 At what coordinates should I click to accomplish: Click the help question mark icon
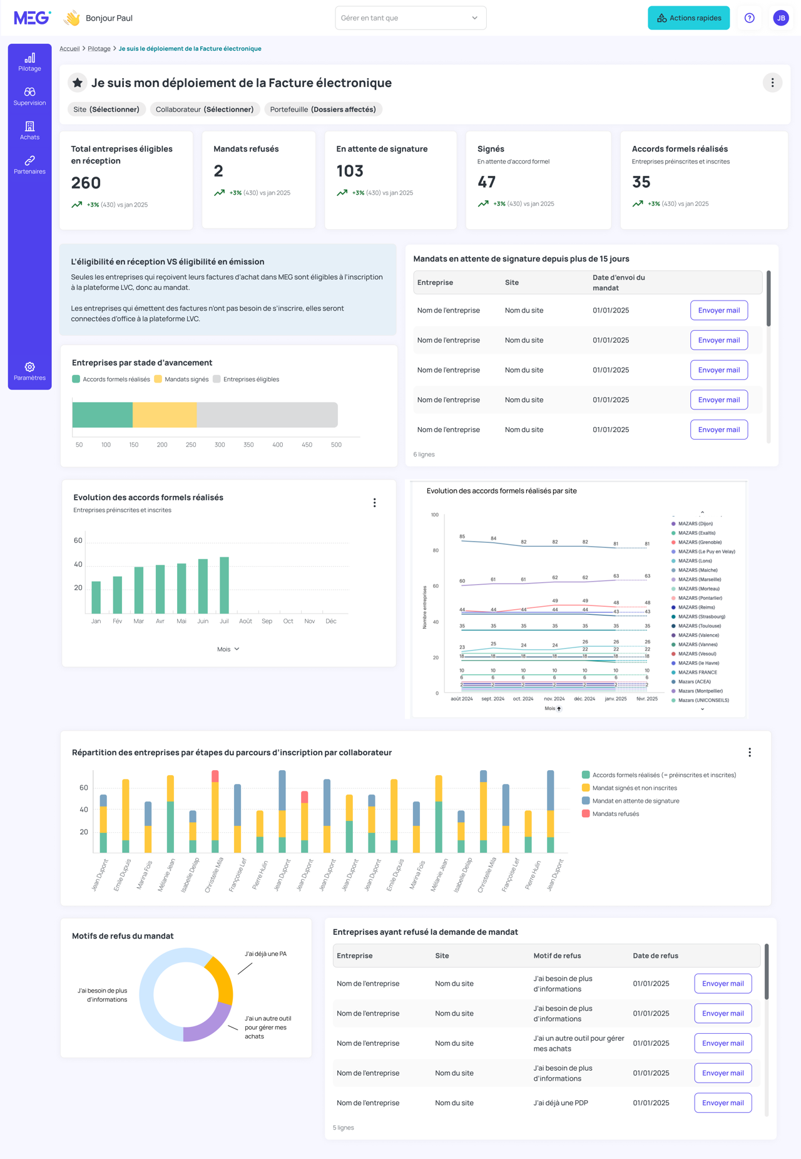tap(749, 18)
